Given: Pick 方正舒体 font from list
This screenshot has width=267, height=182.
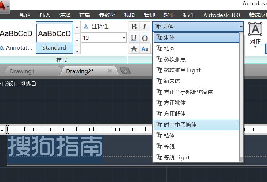Looking at the screenshot, I should [x=196, y=114].
